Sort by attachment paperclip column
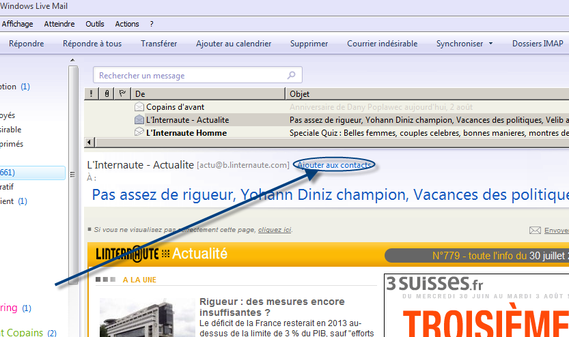The image size is (569, 337). (x=107, y=94)
